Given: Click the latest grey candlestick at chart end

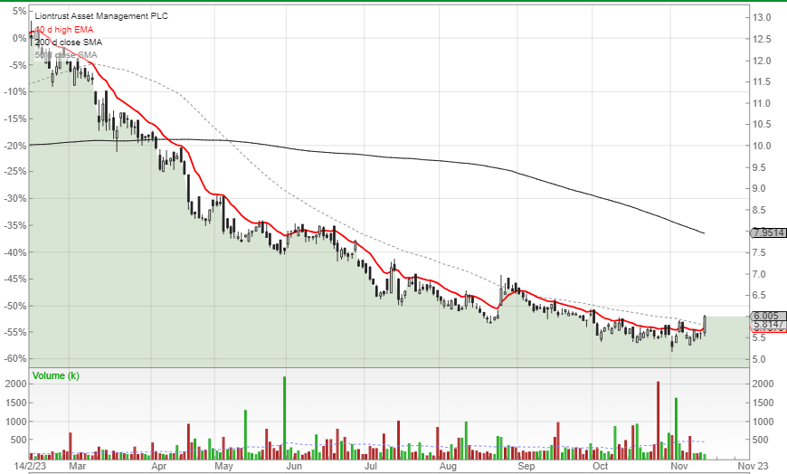Looking at the screenshot, I should point(706,326).
